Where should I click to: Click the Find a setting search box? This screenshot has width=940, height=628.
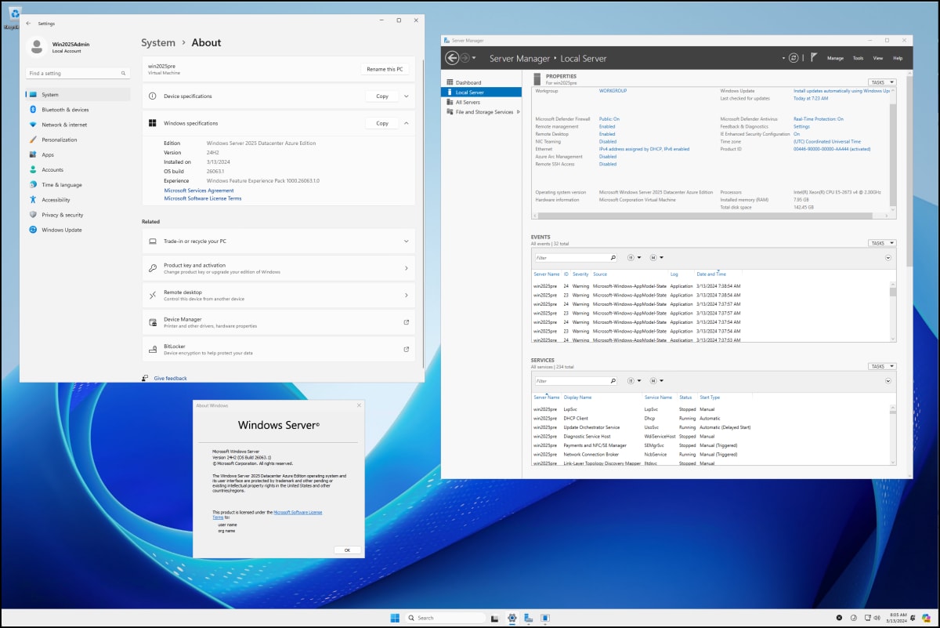pyautogui.click(x=78, y=73)
